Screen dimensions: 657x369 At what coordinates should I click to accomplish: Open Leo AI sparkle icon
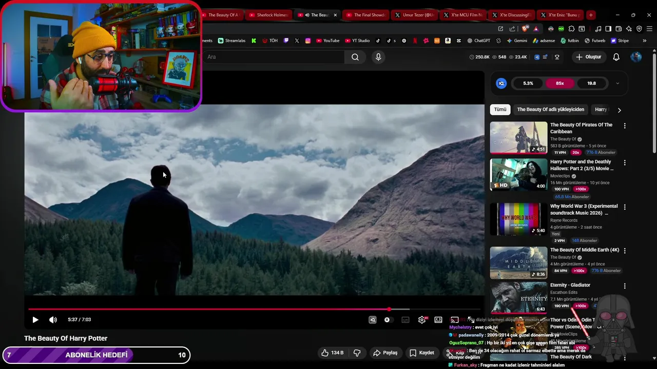pyautogui.click(x=629, y=29)
